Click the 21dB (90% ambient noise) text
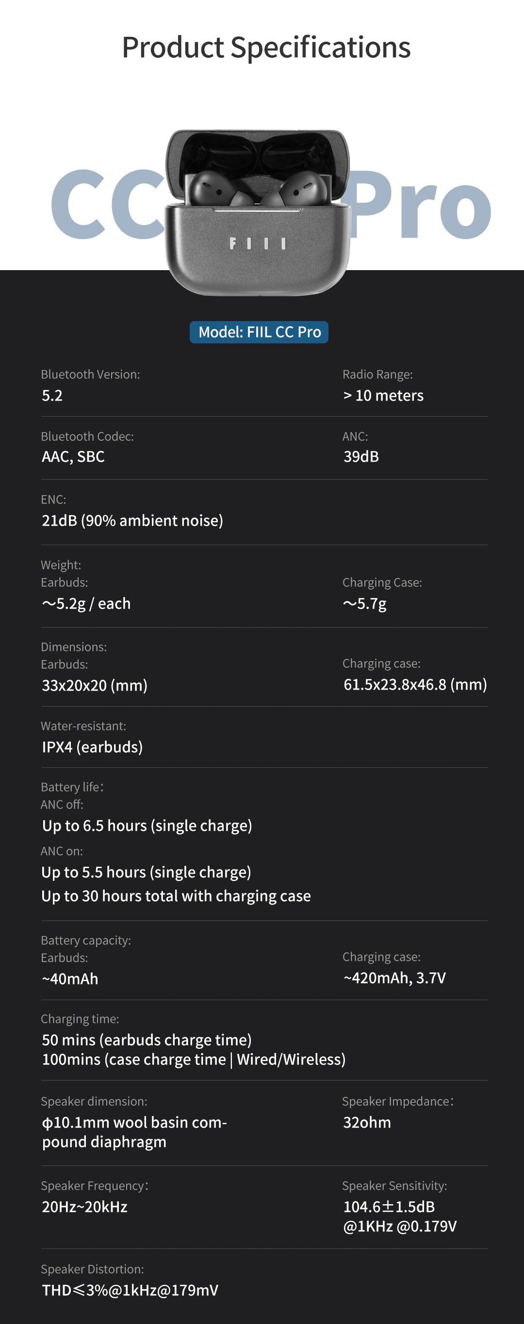This screenshot has width=524, height=1324. 132,520
